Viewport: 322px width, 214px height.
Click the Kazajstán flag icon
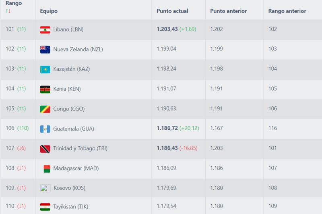(x=45, y=69)
